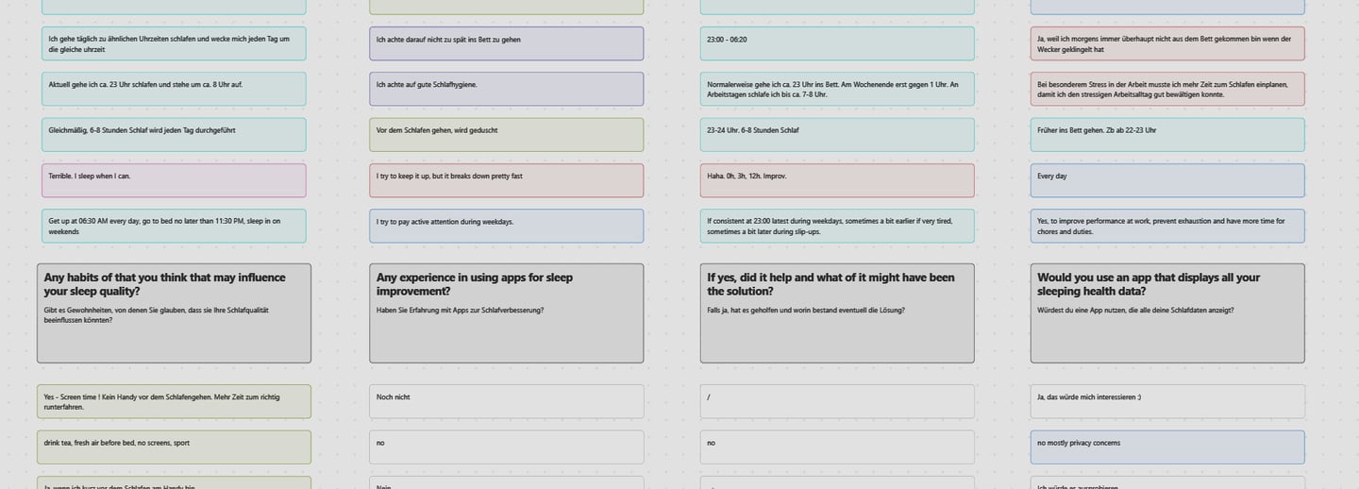
Task: Click the "no mostly privacy concerns" card
Action: [1166, 447]
